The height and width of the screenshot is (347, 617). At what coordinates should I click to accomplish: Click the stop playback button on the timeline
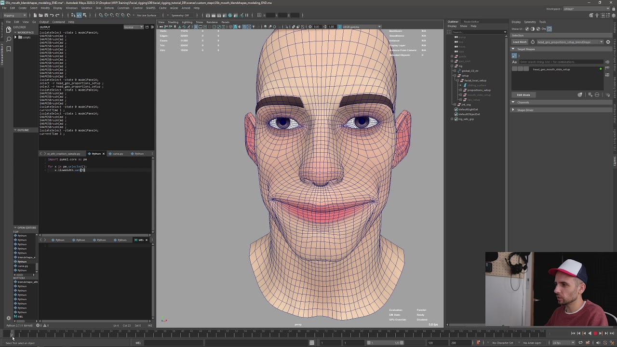(595, 334)
